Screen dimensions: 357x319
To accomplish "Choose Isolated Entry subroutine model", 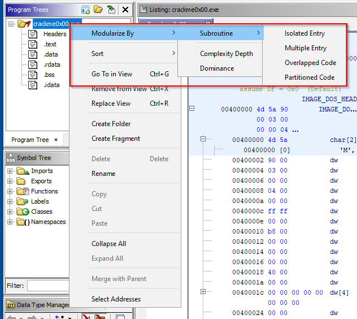I will point(304,33).
